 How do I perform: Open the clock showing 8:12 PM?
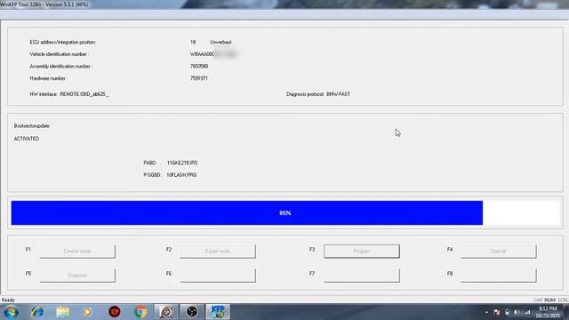548,312
